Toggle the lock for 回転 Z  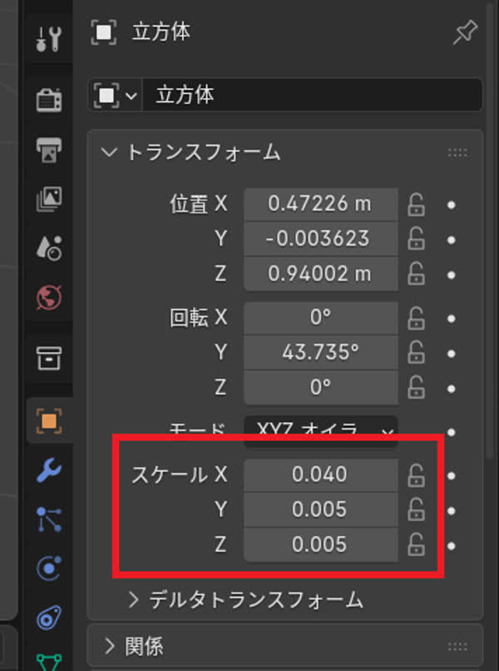[x=416, y=388]
